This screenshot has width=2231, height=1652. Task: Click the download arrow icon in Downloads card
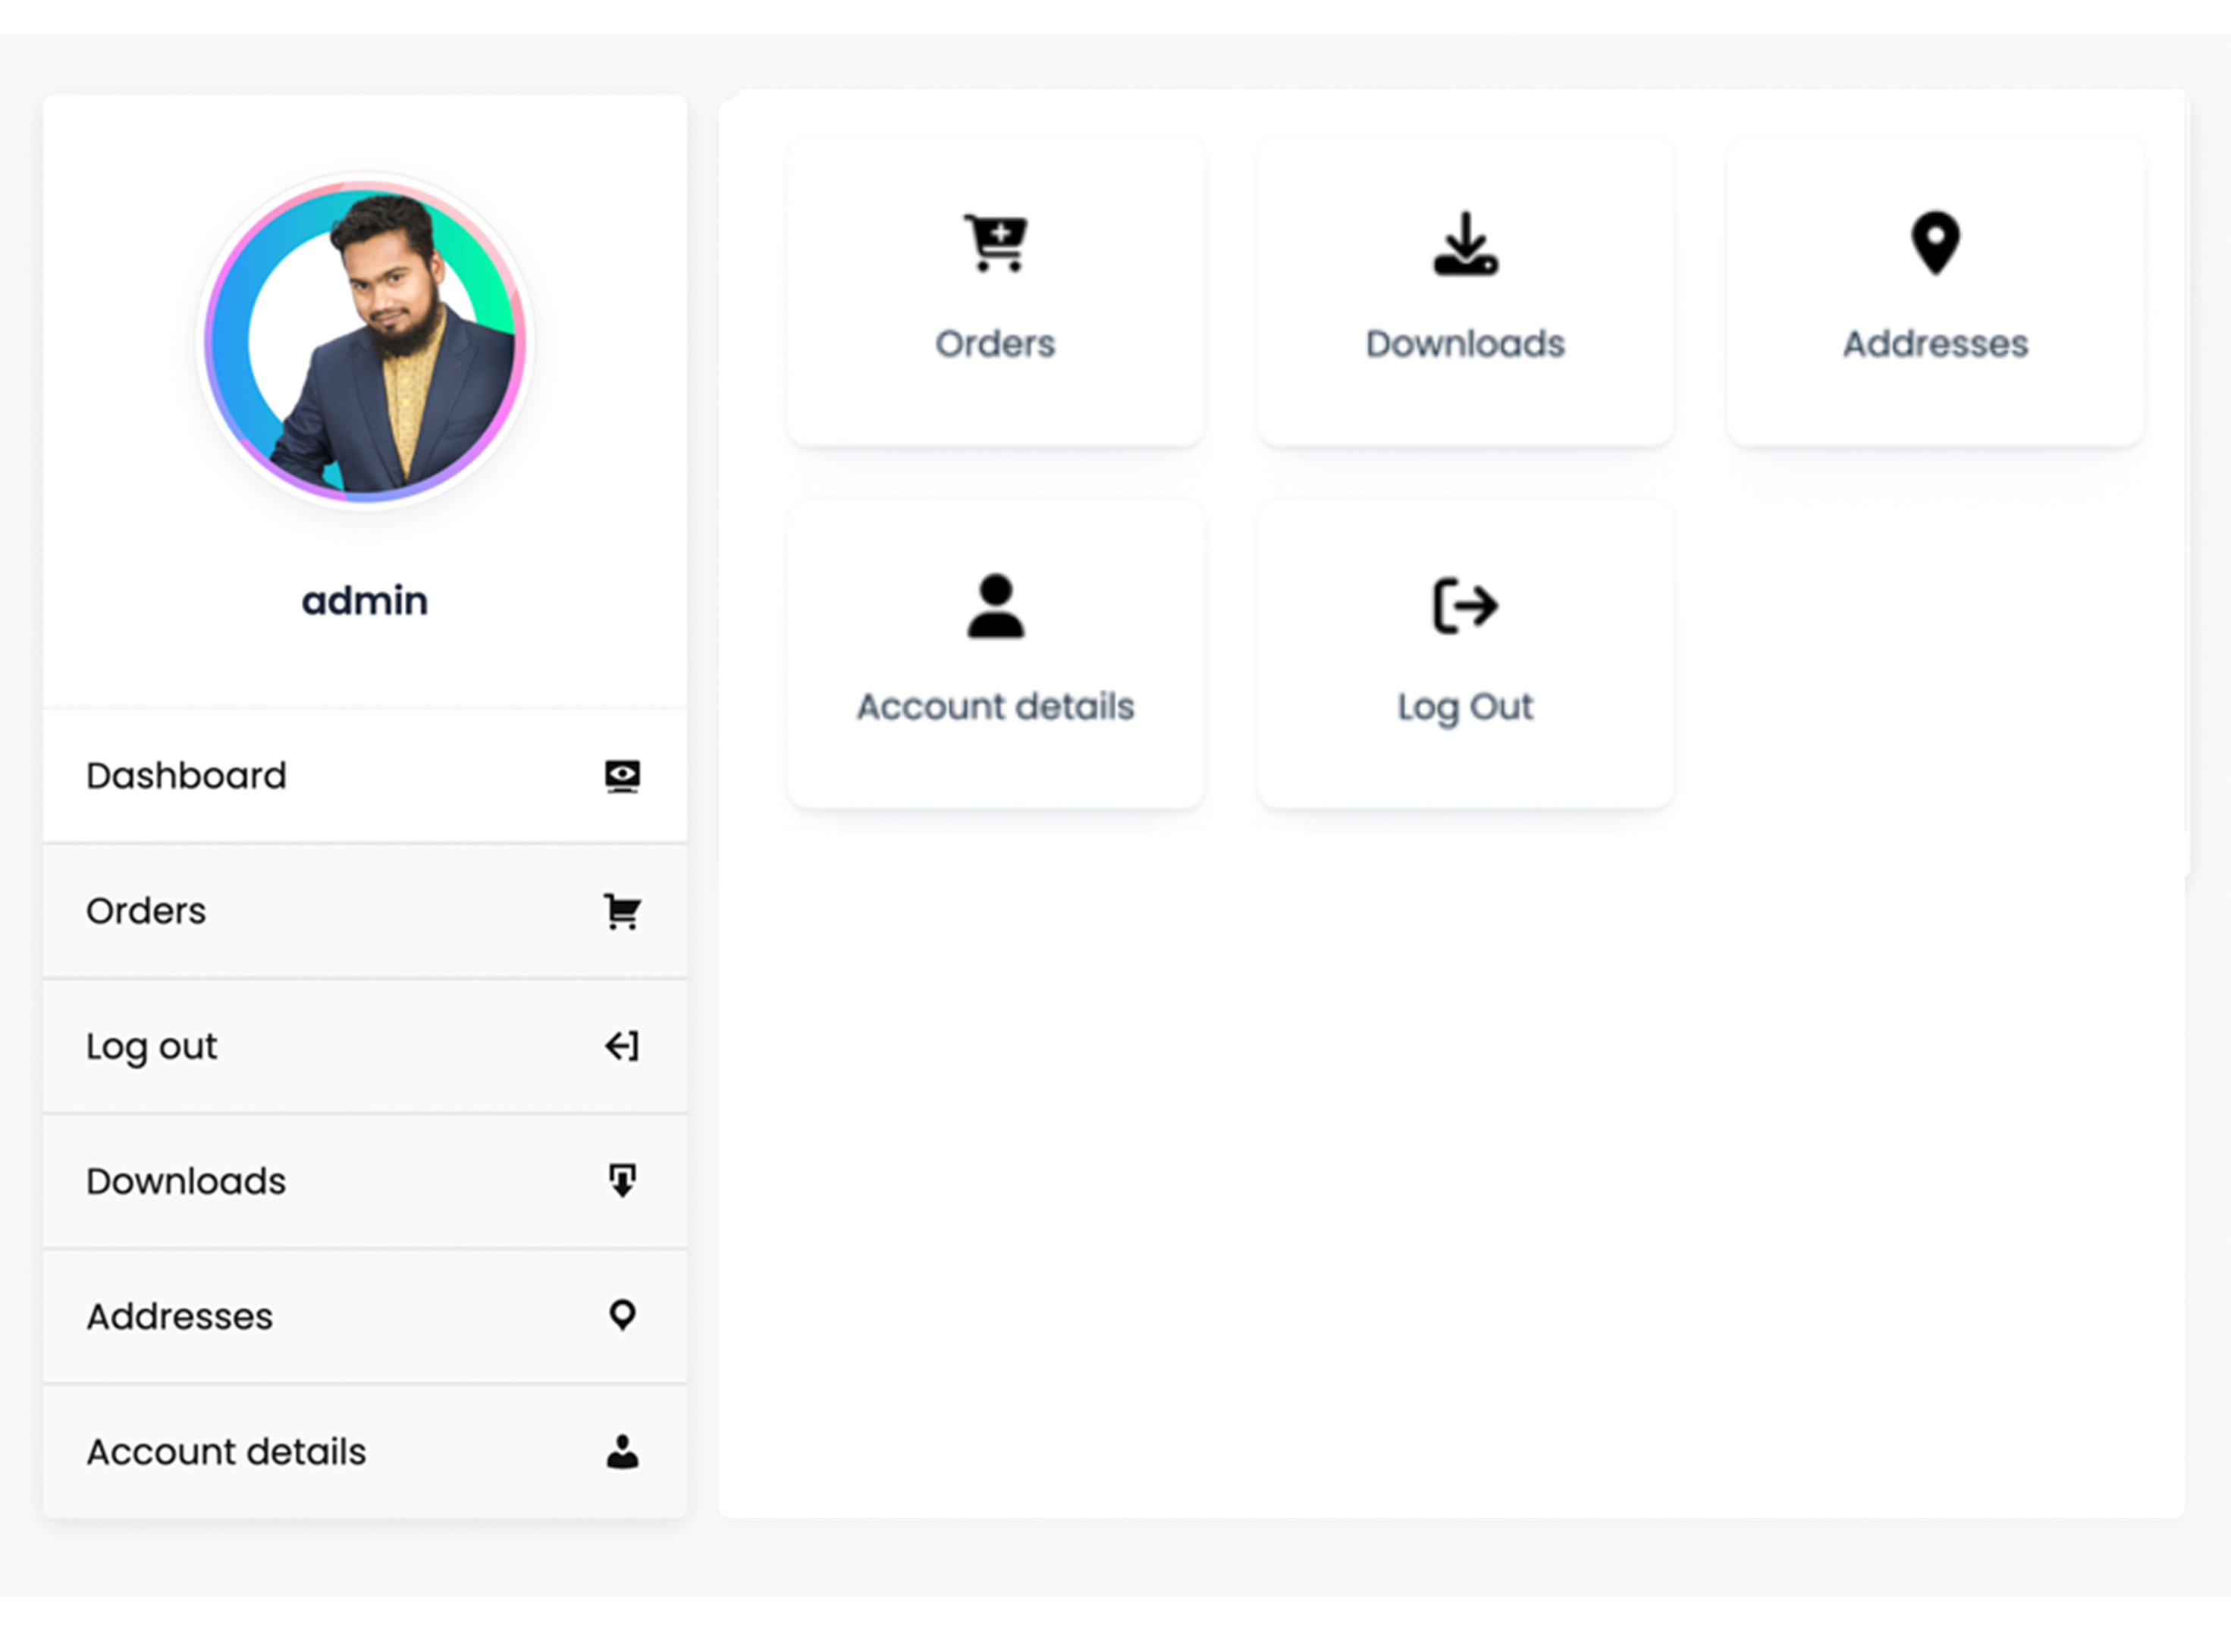tap(1465, 243)
